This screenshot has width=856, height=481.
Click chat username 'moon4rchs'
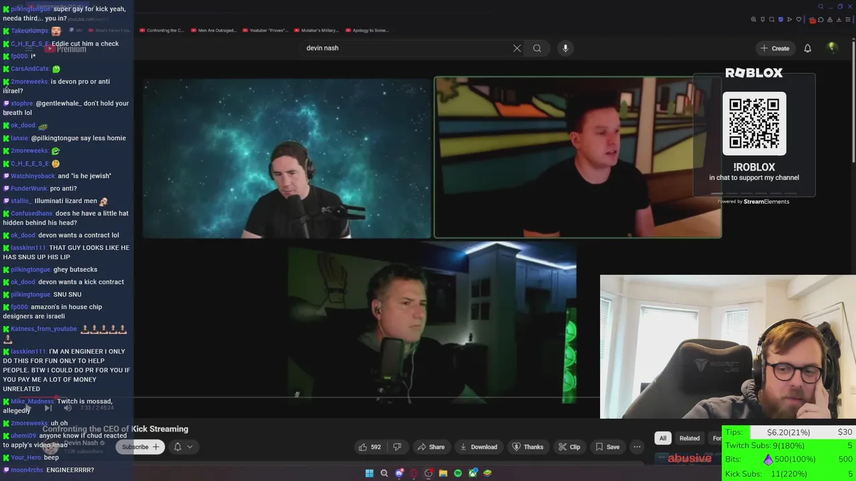27,470
